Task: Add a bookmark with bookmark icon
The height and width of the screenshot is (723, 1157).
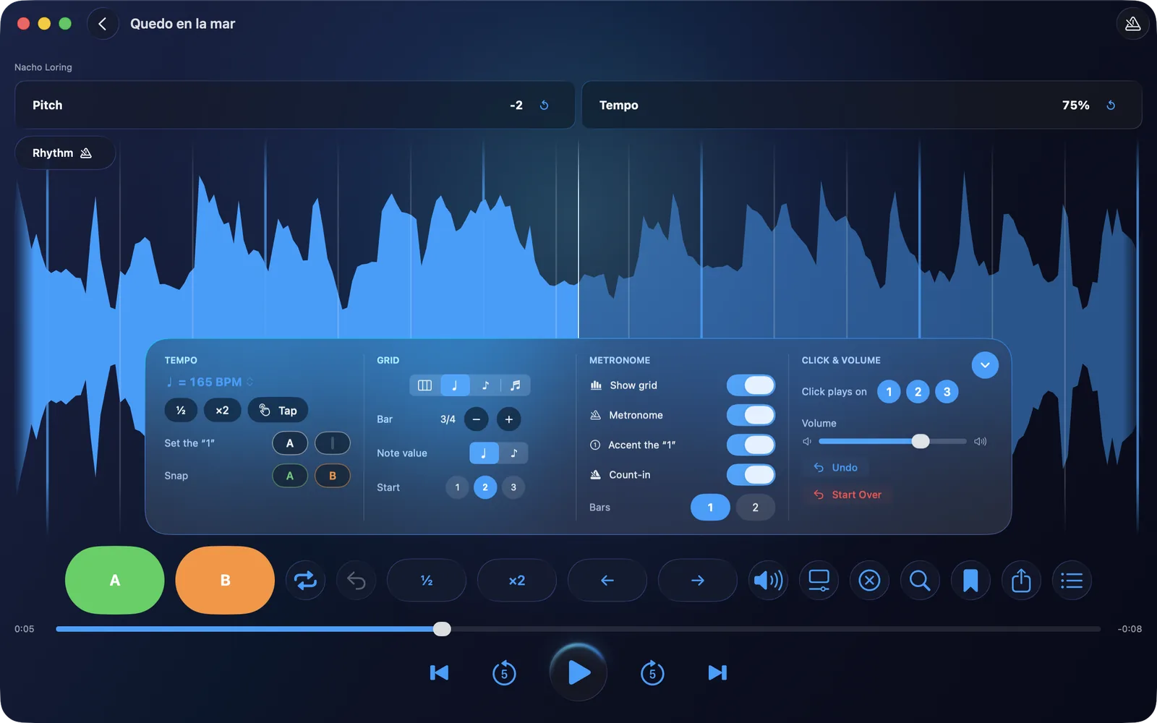Action: pos(970,580)
